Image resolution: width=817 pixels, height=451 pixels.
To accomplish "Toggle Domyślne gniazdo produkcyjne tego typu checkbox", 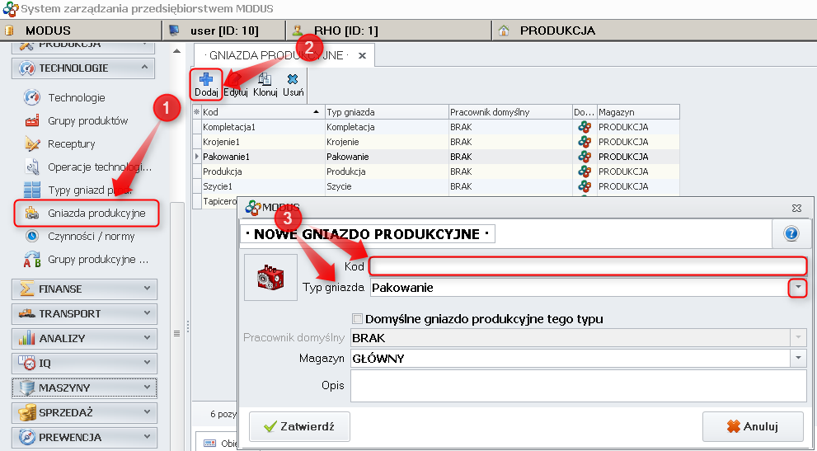I will [x=358, y=318].
